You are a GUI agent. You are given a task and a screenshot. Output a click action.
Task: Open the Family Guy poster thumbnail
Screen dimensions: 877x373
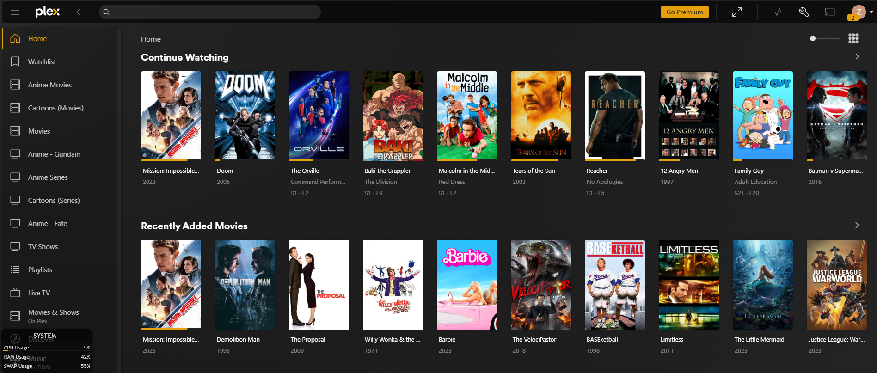point(763,116)
